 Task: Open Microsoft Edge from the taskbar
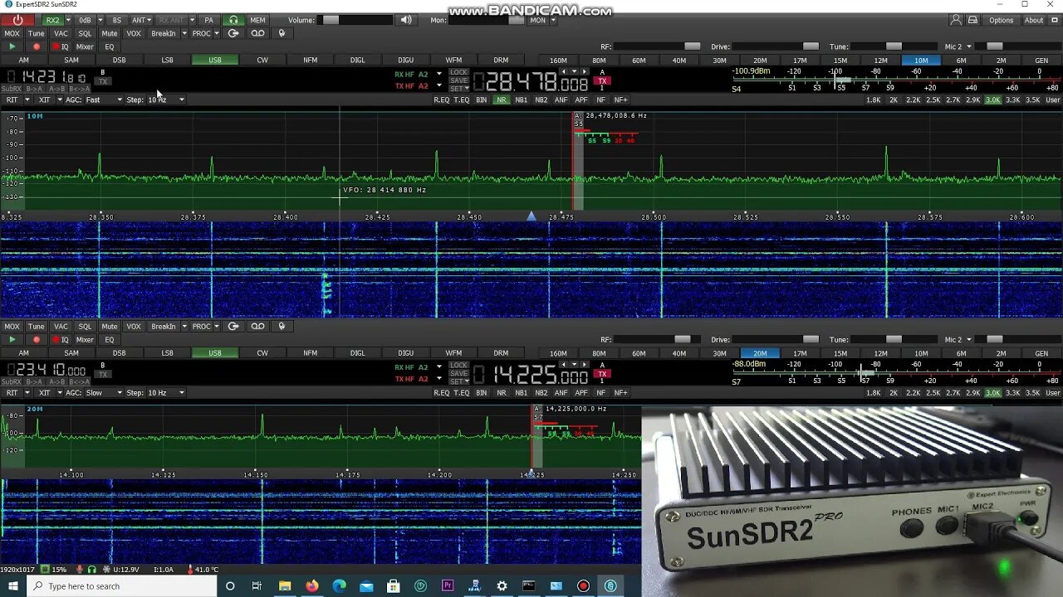pyautogui.click(x=339, y=585)
